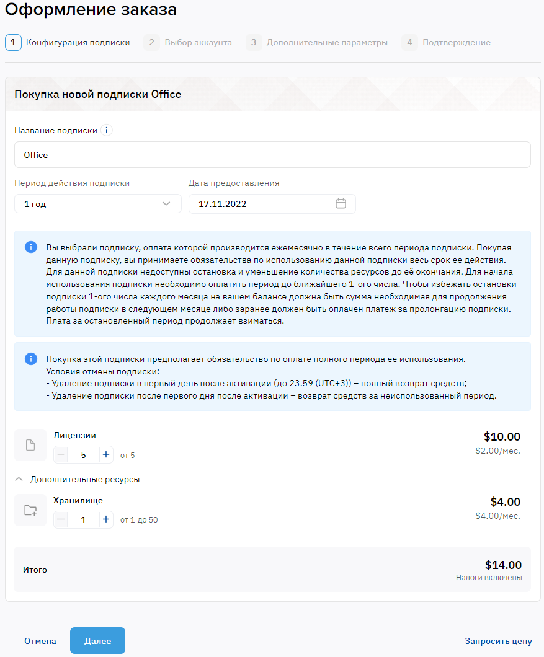Click the Отмена link
Image resolution: width=544 pixels, height=657 pixels.
pyautogui.click(x=40, y=641)
